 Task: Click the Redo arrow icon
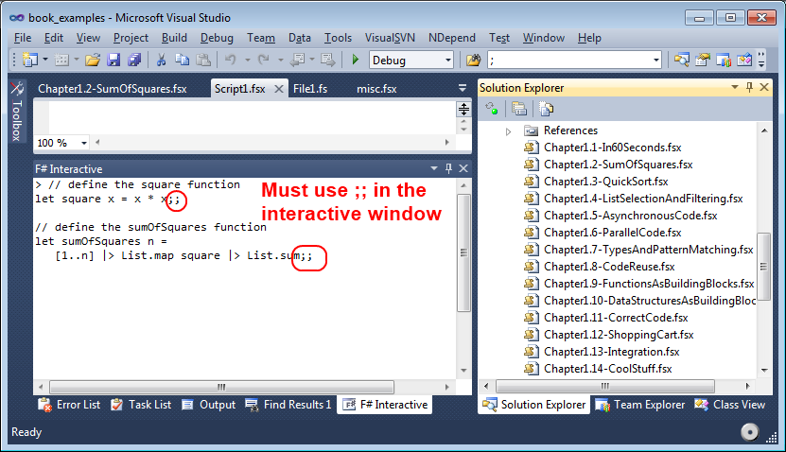pyautogui.click(x=264, y=61)
